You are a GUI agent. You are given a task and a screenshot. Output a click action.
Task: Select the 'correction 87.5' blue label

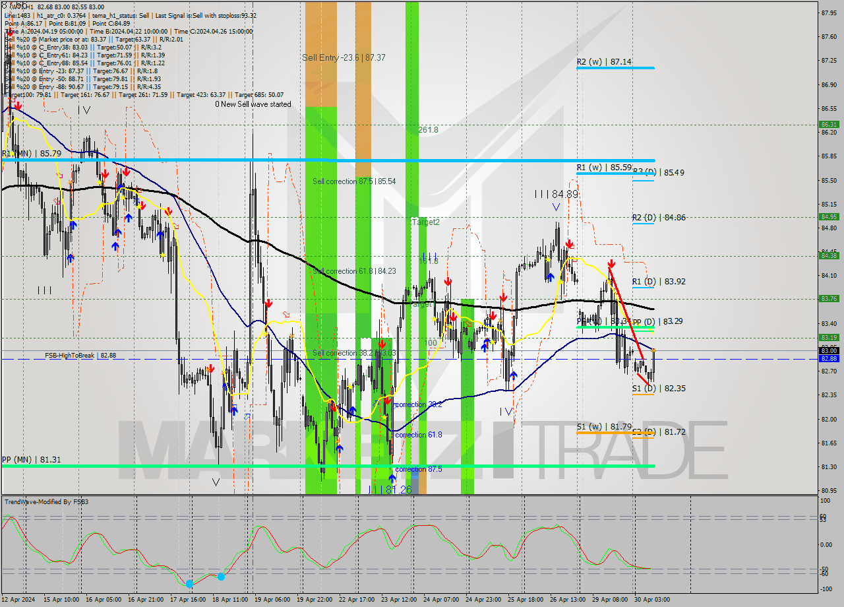[x=419, y=470]
